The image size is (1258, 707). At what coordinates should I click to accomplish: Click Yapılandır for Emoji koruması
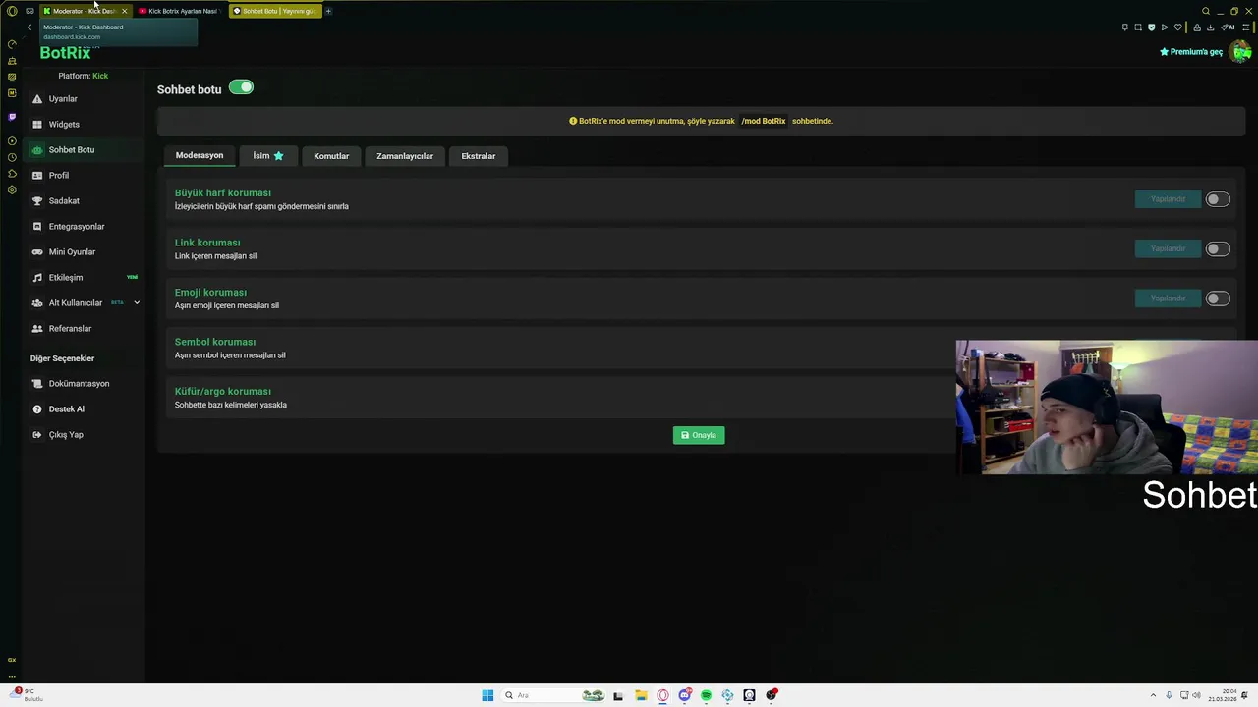point(1168,299)
